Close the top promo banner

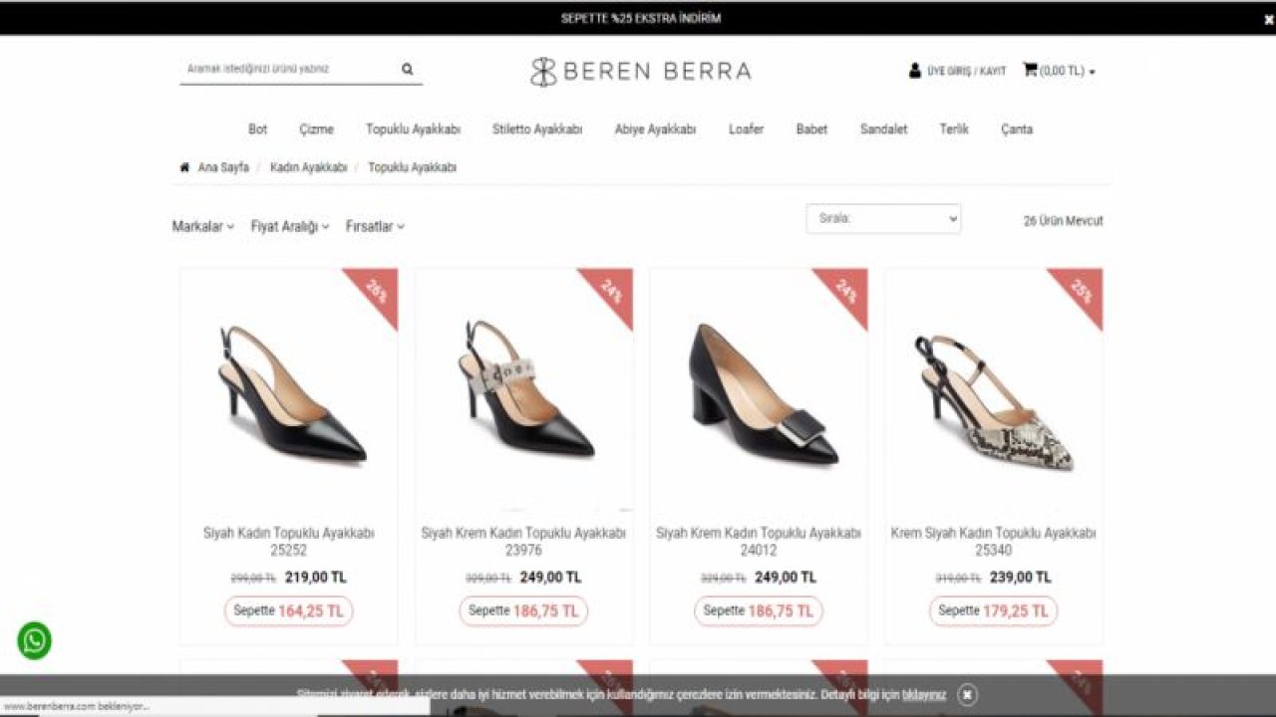(1269, 19)
